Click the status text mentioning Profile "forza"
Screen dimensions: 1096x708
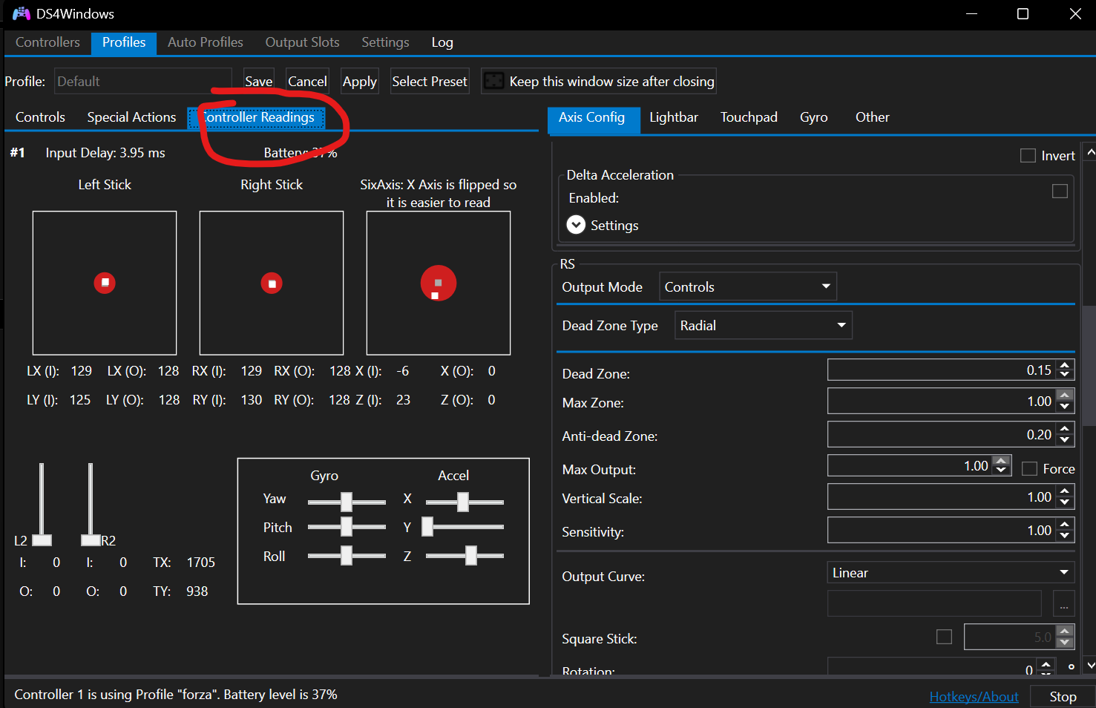click(x=176, y=695)
